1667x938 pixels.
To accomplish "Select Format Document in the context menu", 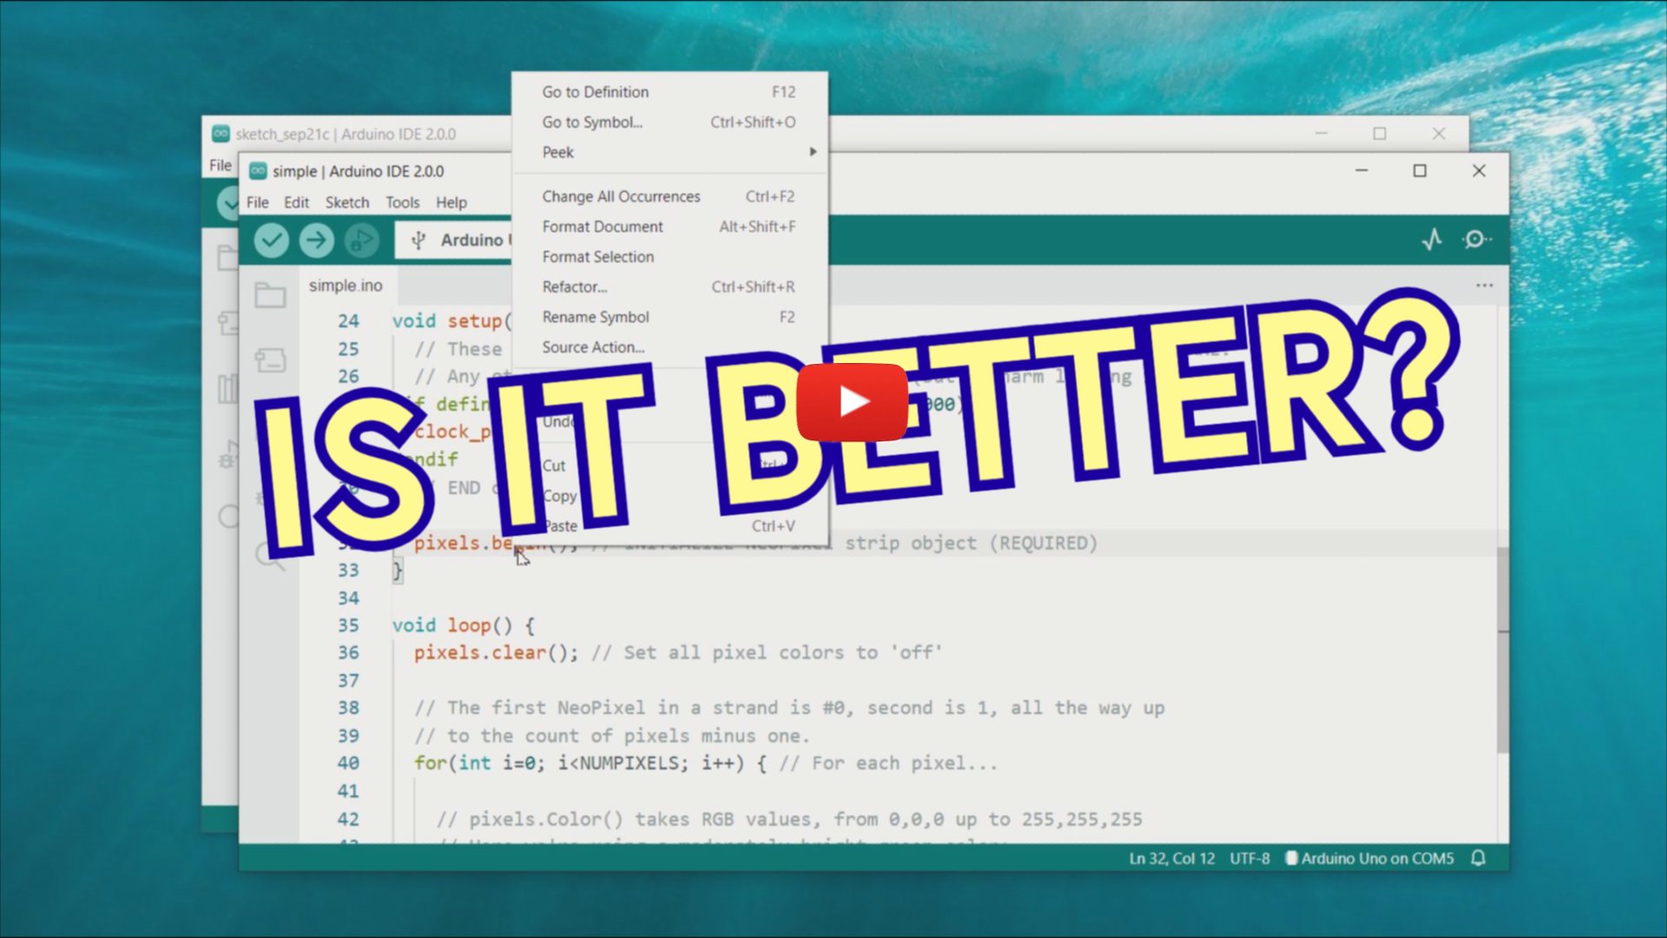I will (603, 226).
